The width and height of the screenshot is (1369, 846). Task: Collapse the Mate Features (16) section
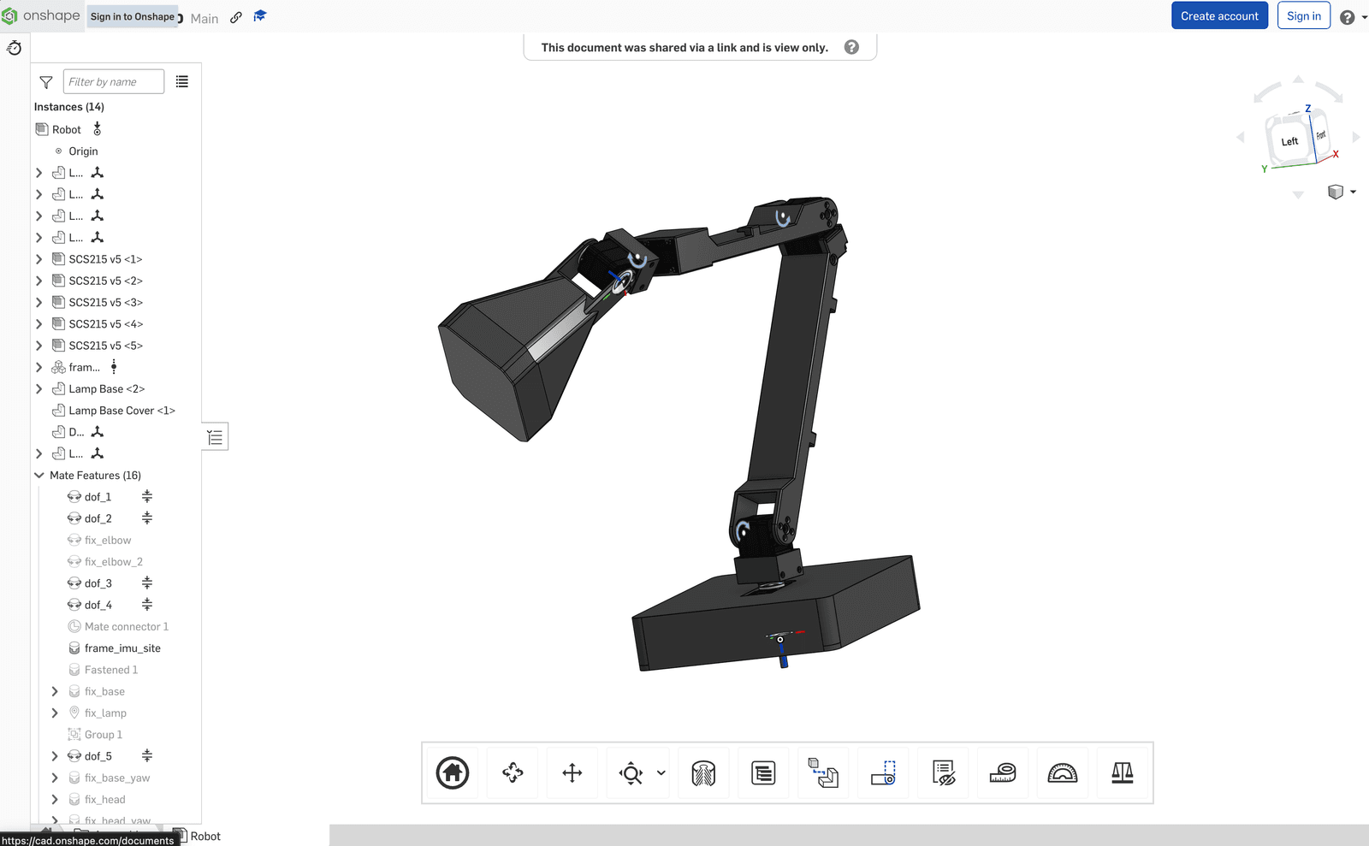39,476
